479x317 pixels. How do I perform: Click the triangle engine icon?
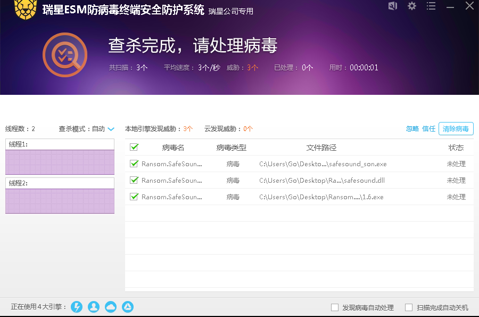128,307
